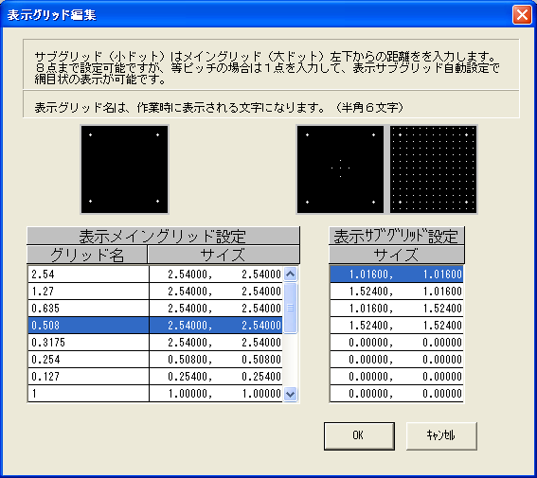Click the main grid list's scrollbar thumb
This screenshot has width=537, height=478.
[x=291, y=308]
